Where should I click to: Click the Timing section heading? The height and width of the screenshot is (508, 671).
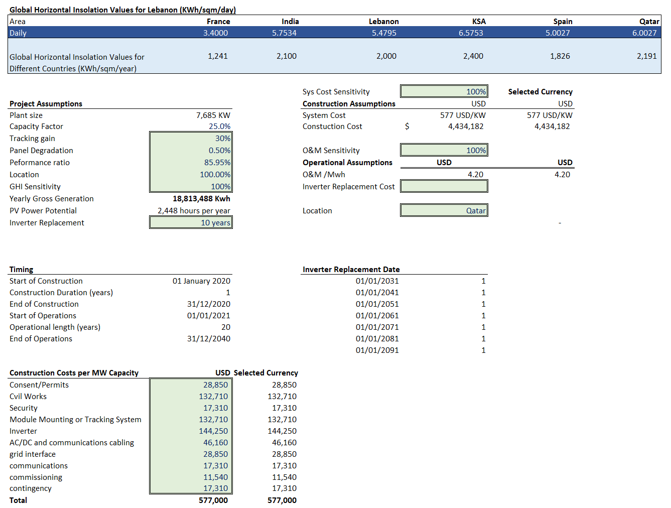[21, 269]
